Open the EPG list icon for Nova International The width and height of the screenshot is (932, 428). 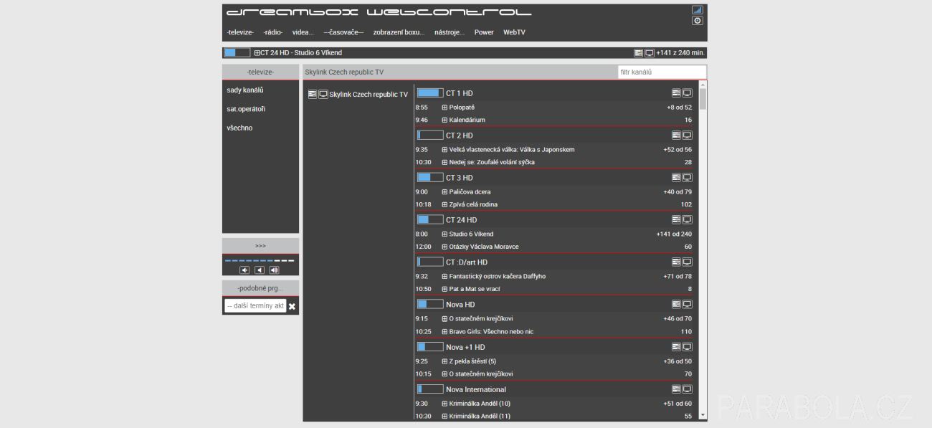tap(676, 389)
